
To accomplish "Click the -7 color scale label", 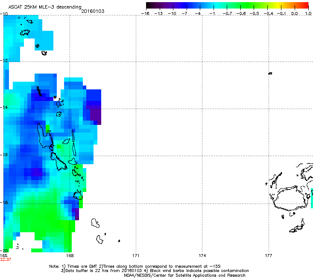I will click(x=184, y=14).
